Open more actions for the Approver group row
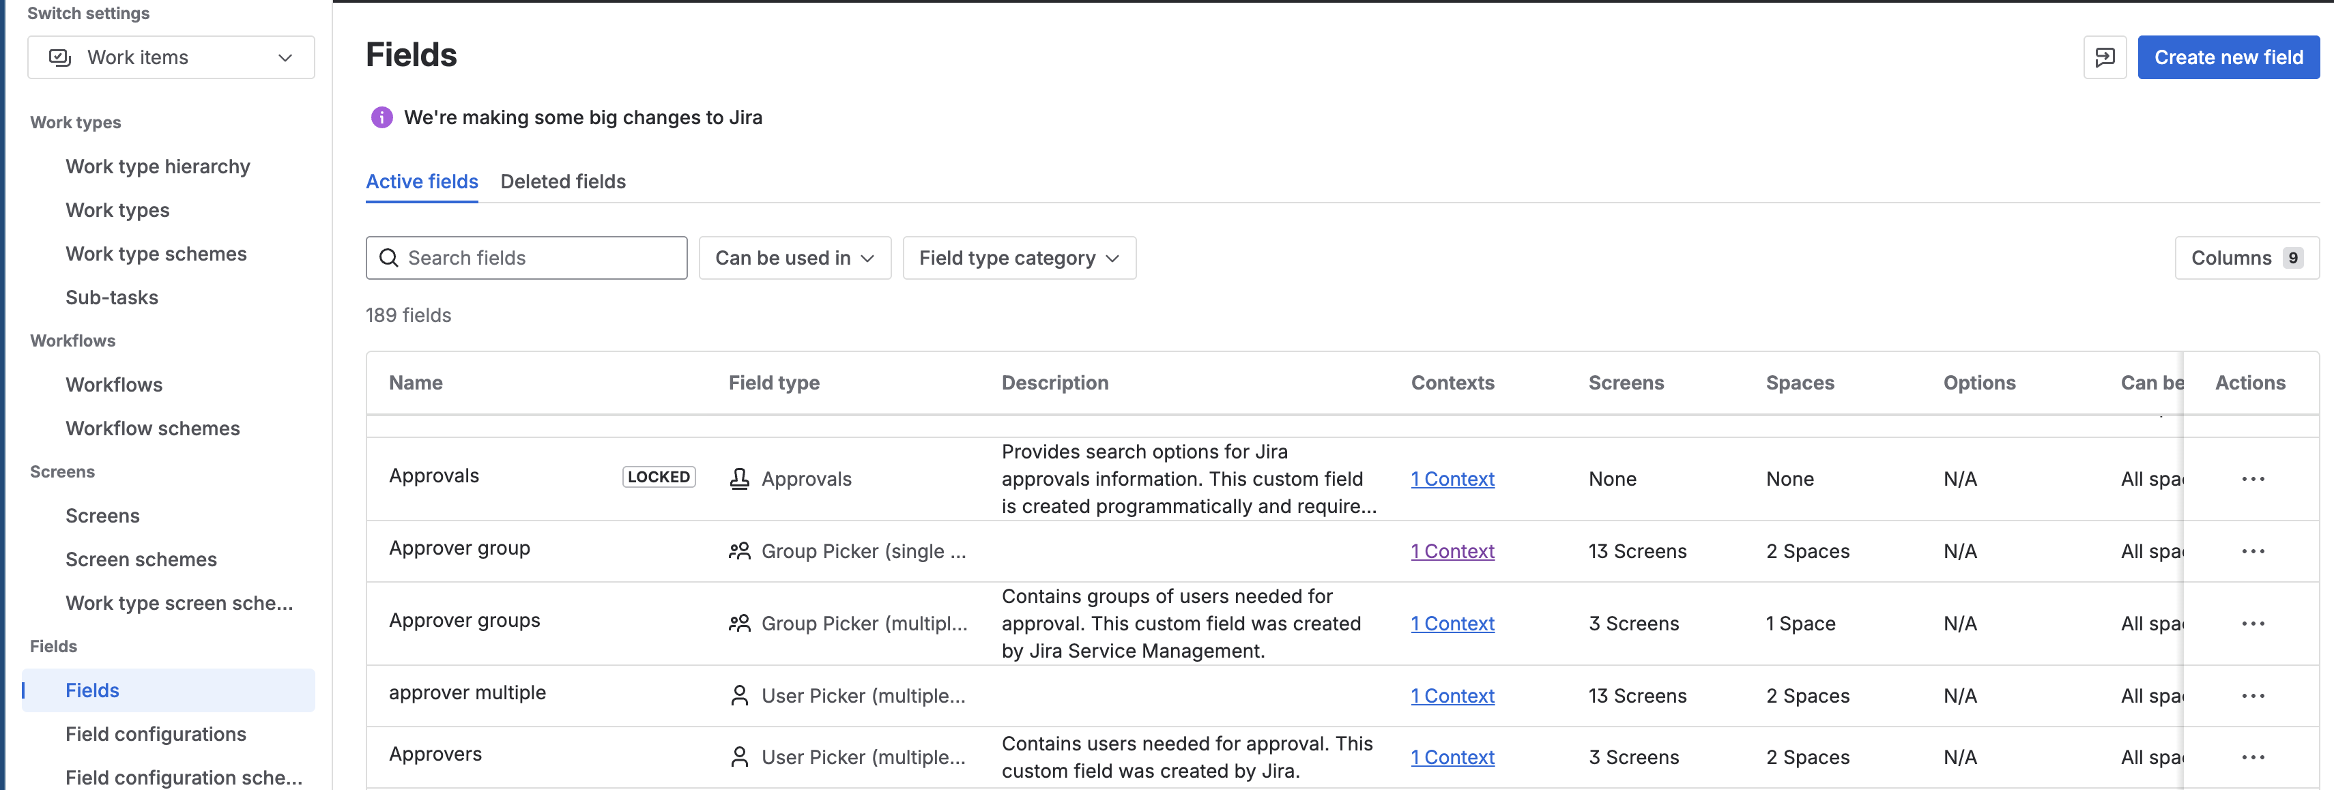Image resolution: width=2334 pixels, height=790 pixels. (2253, 551)
